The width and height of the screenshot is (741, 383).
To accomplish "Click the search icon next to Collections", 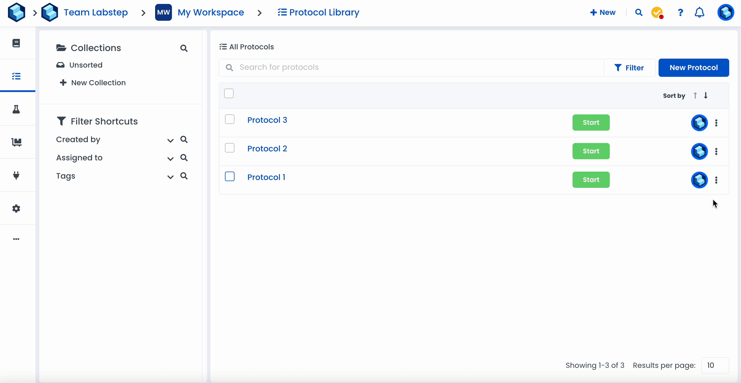I will coord(184,48).
